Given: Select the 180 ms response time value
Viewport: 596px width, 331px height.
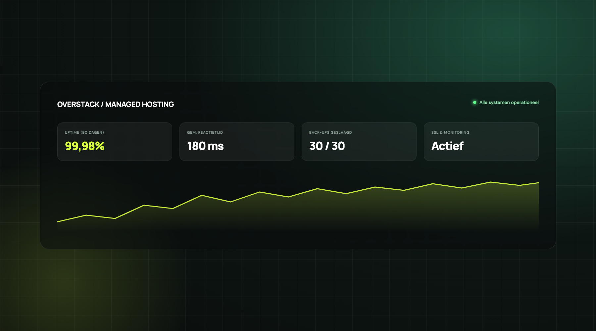Looking at the screenshot, I should [205, 146].
